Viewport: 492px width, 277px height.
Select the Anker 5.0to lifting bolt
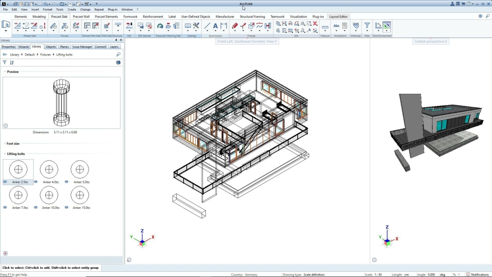click(x=79, y=169)
